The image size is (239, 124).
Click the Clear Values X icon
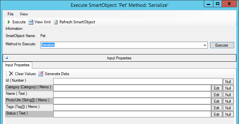[x=11, y=73]
